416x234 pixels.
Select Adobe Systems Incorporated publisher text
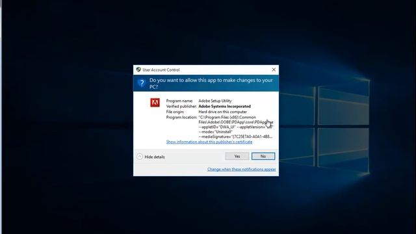pyautogui.click(x=224, y=106)
